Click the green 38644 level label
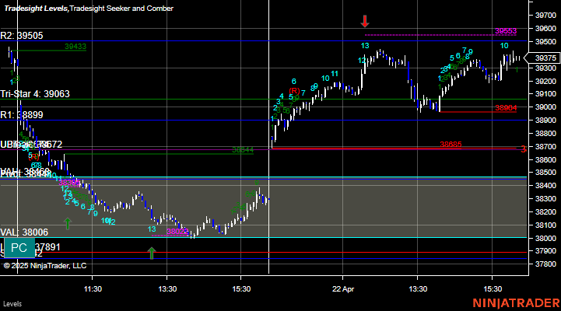The image size is (561, 311). (243, 150)
